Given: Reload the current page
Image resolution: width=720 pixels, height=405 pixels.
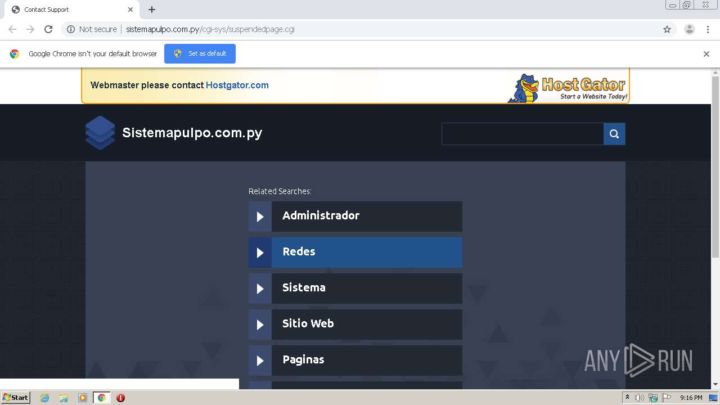Looking at the screenshot, I should point(48,29).
